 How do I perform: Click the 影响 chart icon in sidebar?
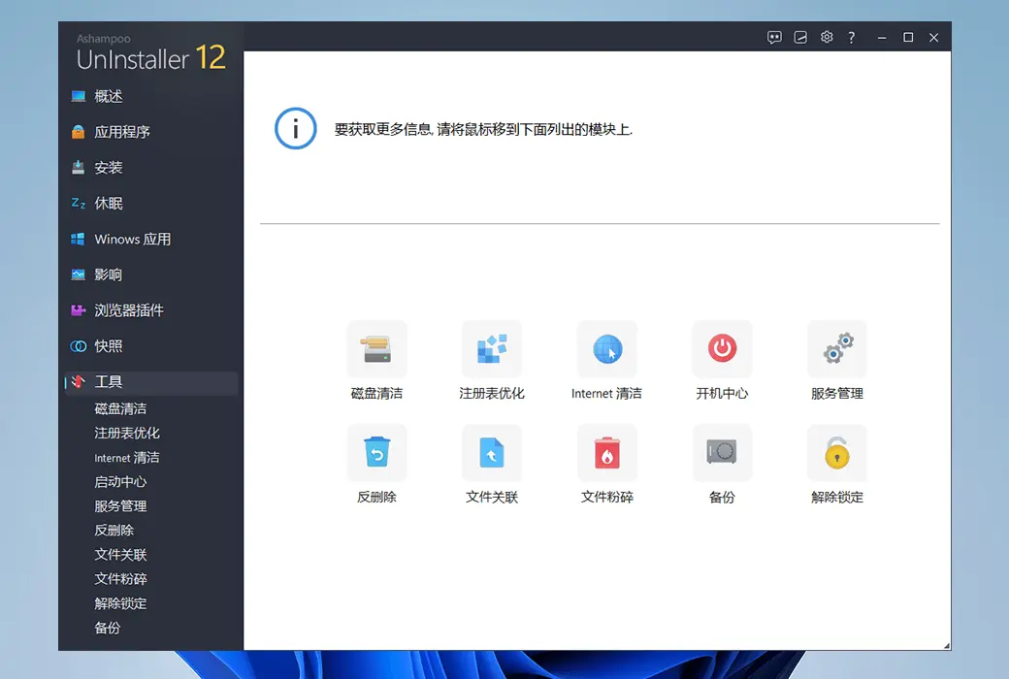click(78, 275)
